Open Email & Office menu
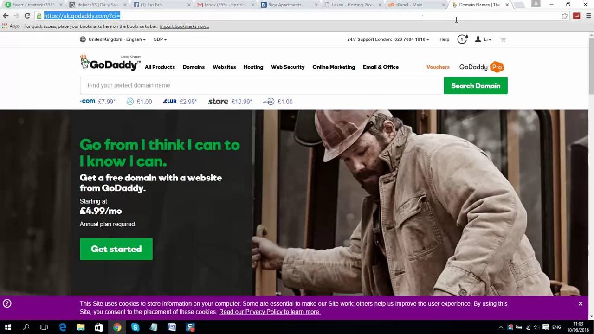 pos(381,67)
